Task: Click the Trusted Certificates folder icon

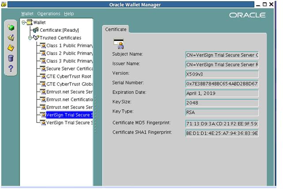Action: pos(35,38)
